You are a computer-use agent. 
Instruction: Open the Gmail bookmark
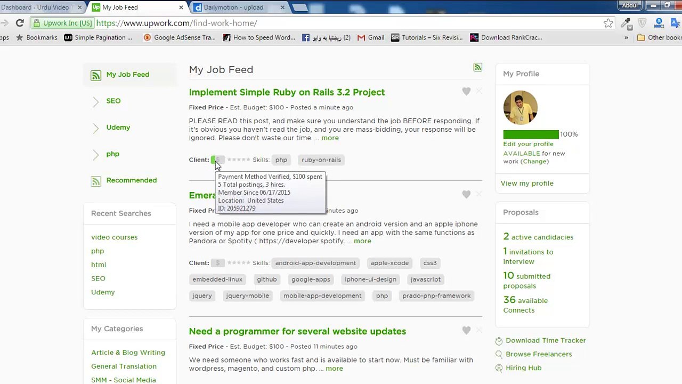coord(370,37)
